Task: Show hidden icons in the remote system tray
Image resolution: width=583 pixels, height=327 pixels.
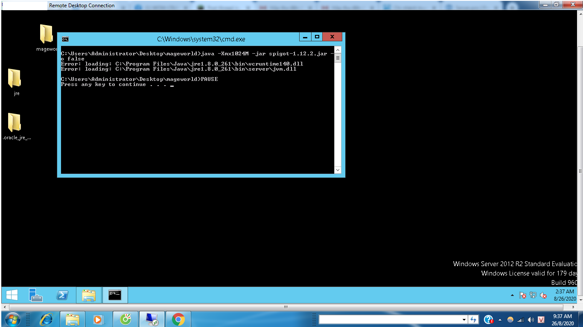Action: coord(513,295)
